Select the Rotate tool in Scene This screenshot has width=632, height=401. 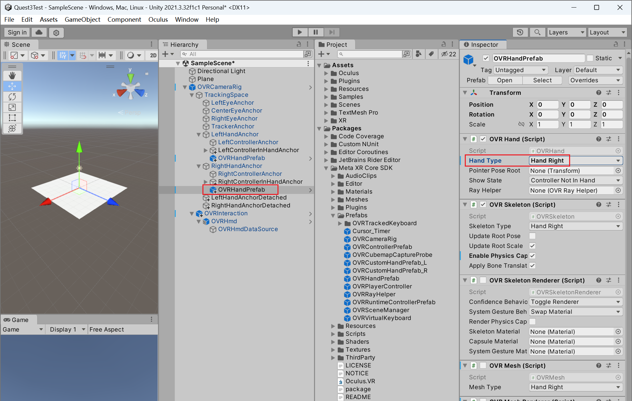click(x=12, y=97)
